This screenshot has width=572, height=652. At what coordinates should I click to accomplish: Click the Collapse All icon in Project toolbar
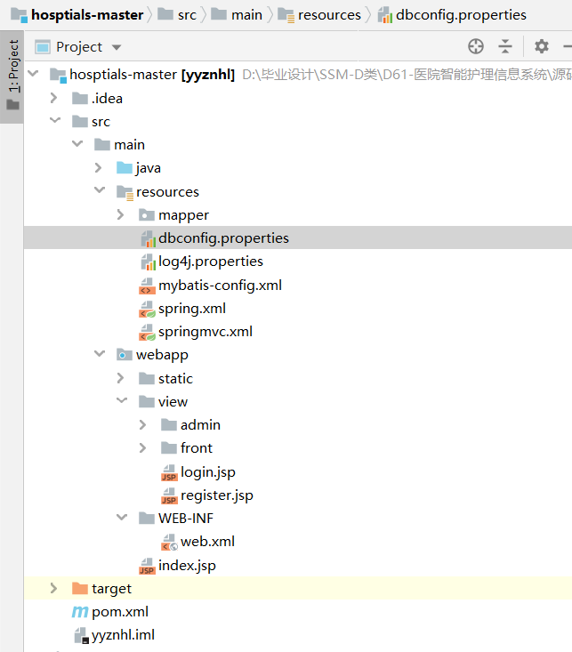[x=505, y=46]
